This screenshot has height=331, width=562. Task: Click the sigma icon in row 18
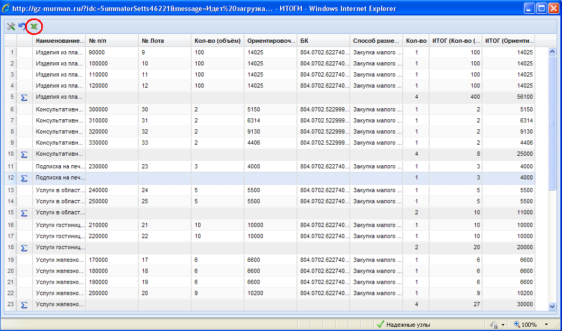(x=24, y=248)
